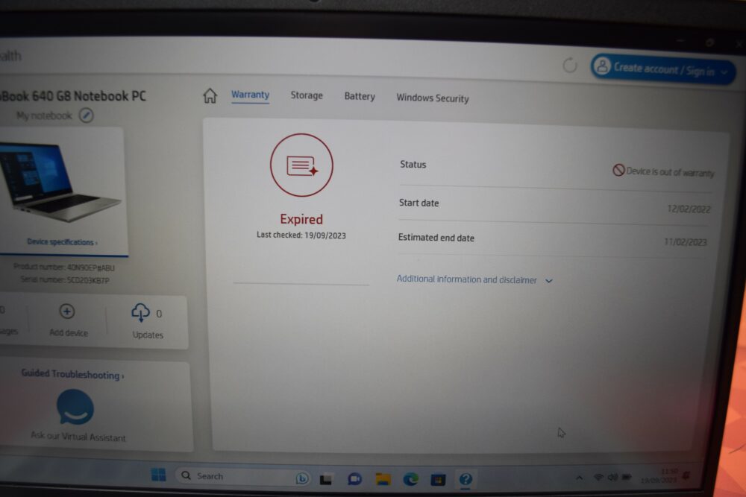This screenshot has width=746, height=497.
Task: Select the Start date value 12/02/2022
Action: [x=689, y=209]
